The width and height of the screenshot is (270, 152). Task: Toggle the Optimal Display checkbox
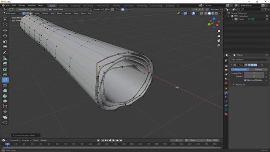click(x=246, y=80)
